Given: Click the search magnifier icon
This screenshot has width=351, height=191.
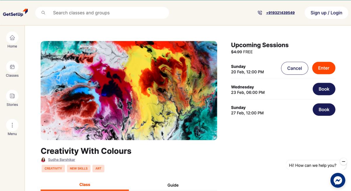Looking at the screenshot, I should [x=43, y=13].
